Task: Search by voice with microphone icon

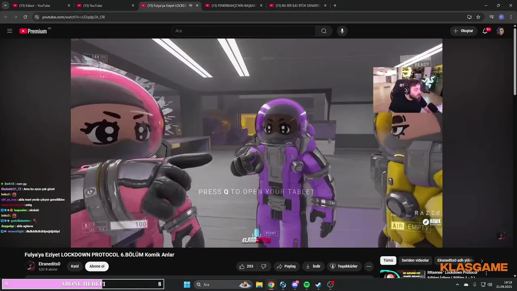Action: (x=342, y=31)
